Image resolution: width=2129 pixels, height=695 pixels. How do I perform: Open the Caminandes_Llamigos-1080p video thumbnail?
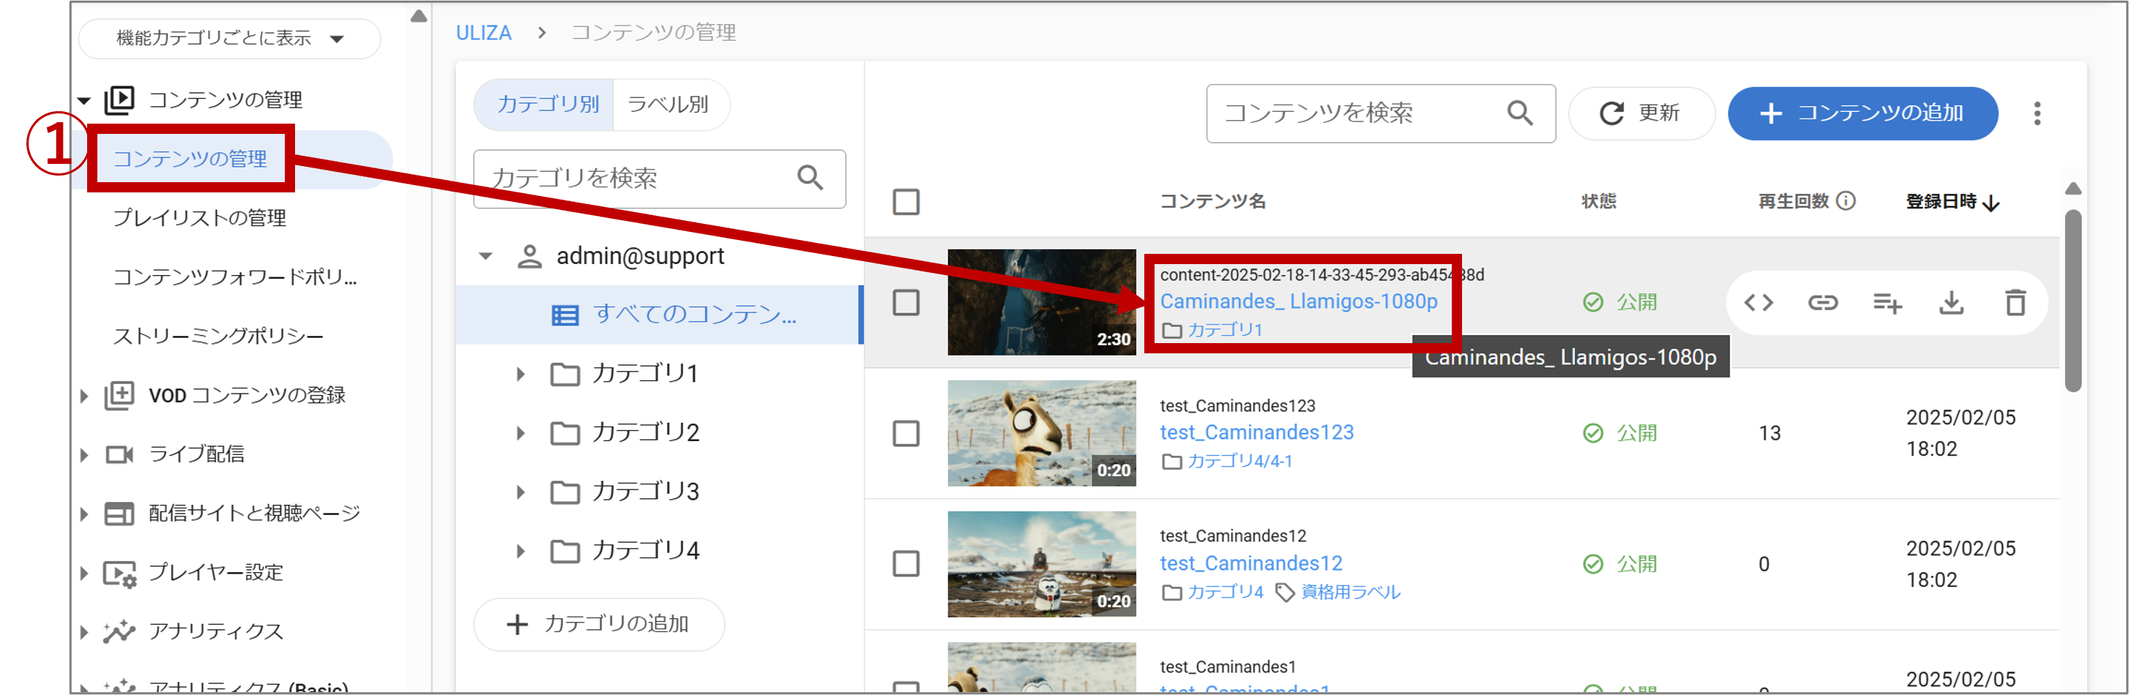click(1041, 303)
